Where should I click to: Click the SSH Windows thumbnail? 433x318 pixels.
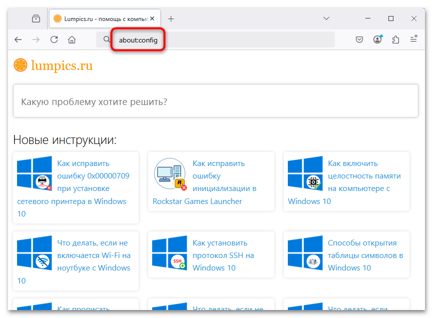coord(170,253)
